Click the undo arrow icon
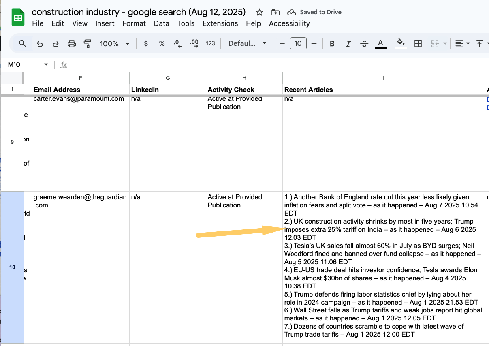Image resolution: width=489 pixels, height=346 pixels. click(40, 44)
